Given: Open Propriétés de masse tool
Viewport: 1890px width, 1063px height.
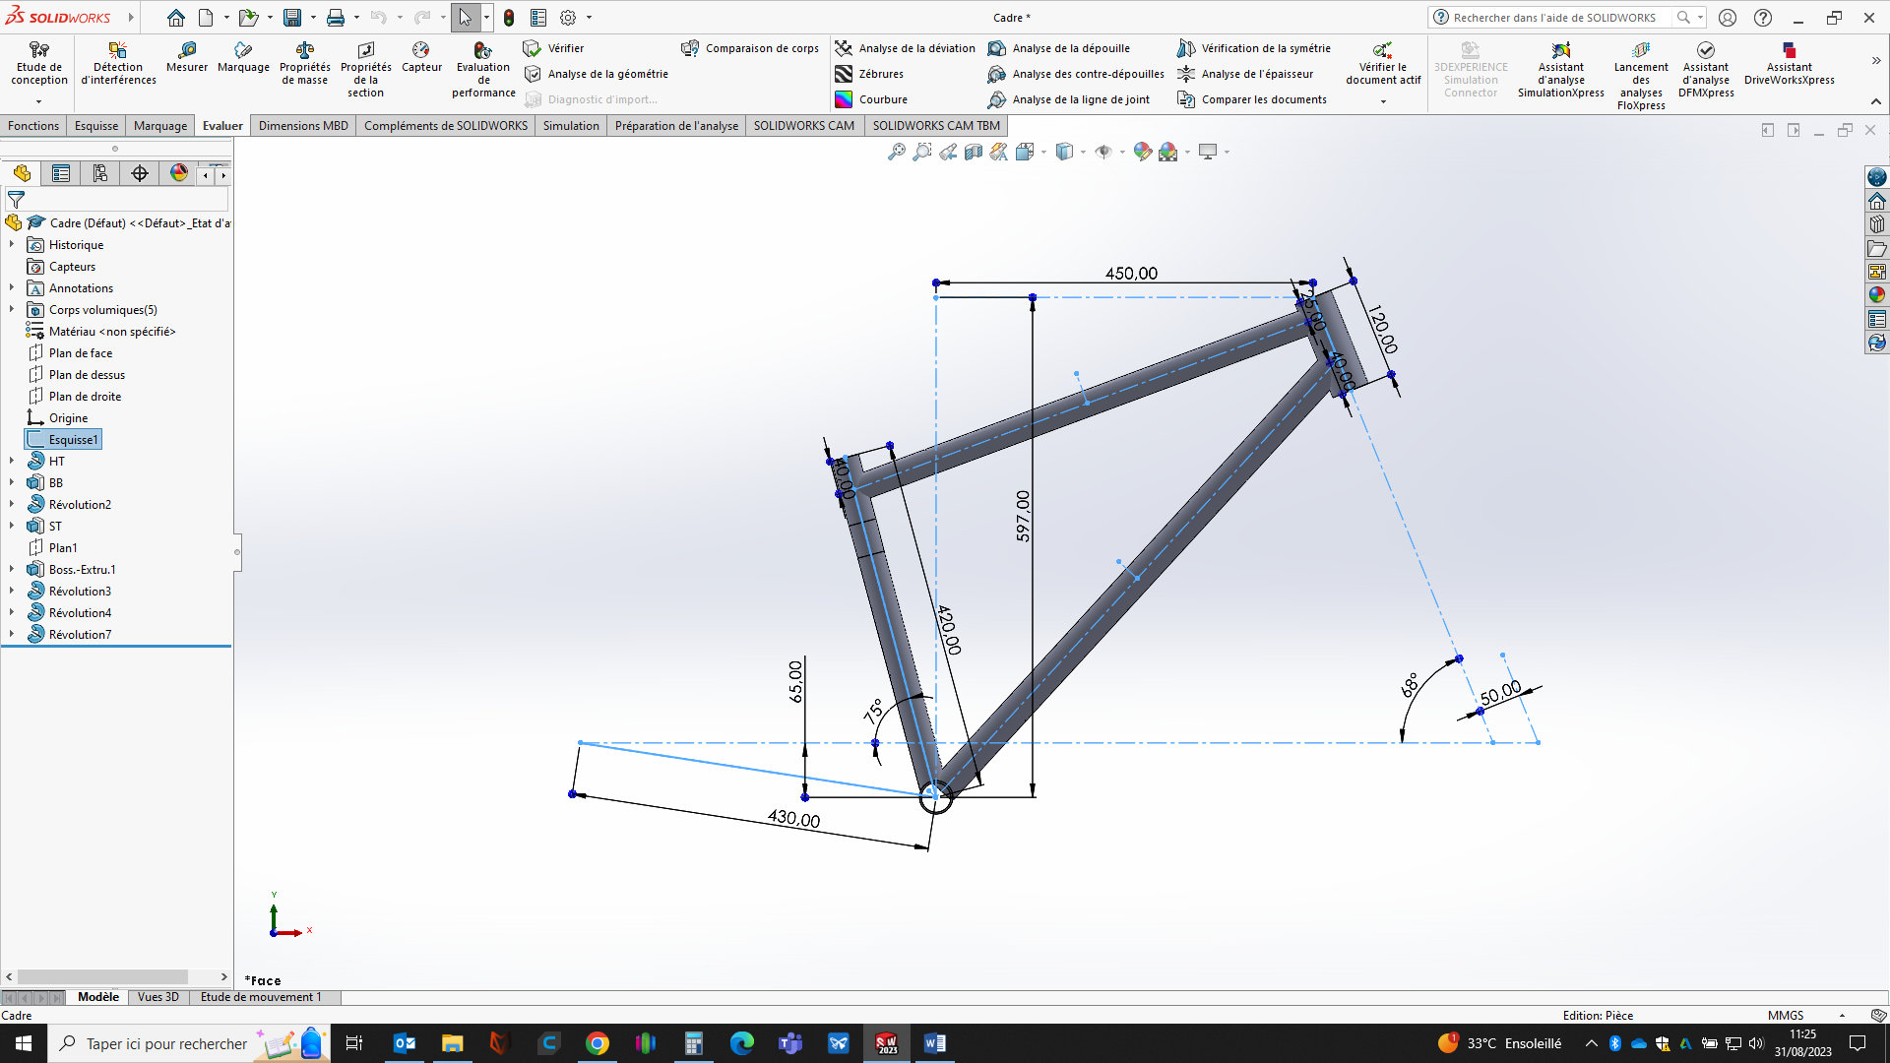Looking at the screenshot, I should 304,50.
